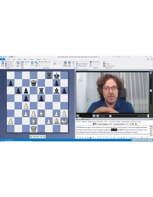Viewport: 153px width, 197px height.
Task: Click Paste Position in Clipboard group
Action: (9, 62)
